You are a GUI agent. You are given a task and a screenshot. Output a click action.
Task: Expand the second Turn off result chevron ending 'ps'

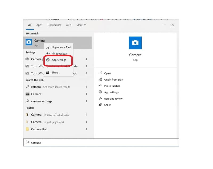click(87, 73)
